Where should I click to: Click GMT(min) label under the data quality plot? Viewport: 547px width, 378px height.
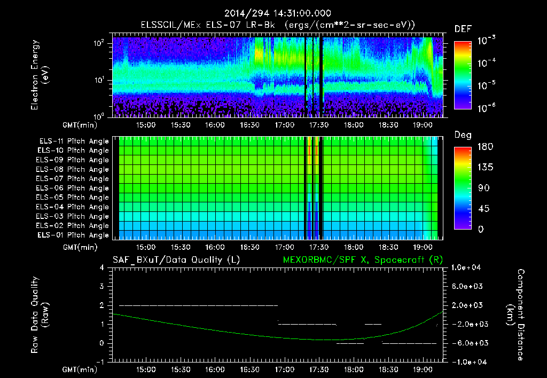pyautogui.click(x=80, y=369)
